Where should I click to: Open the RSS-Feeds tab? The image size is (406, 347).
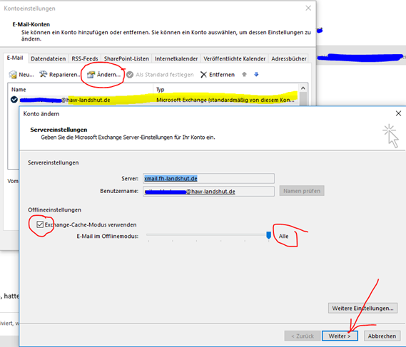85,58
